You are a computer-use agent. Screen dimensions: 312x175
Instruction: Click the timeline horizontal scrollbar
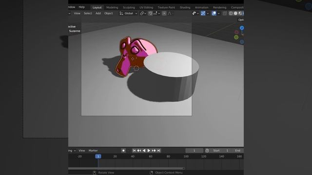(126, 168)
